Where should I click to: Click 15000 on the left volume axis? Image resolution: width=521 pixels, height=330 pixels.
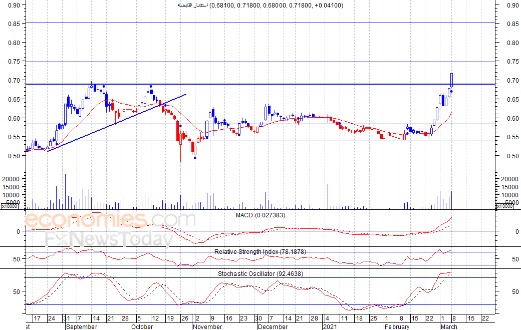(11, 187)
